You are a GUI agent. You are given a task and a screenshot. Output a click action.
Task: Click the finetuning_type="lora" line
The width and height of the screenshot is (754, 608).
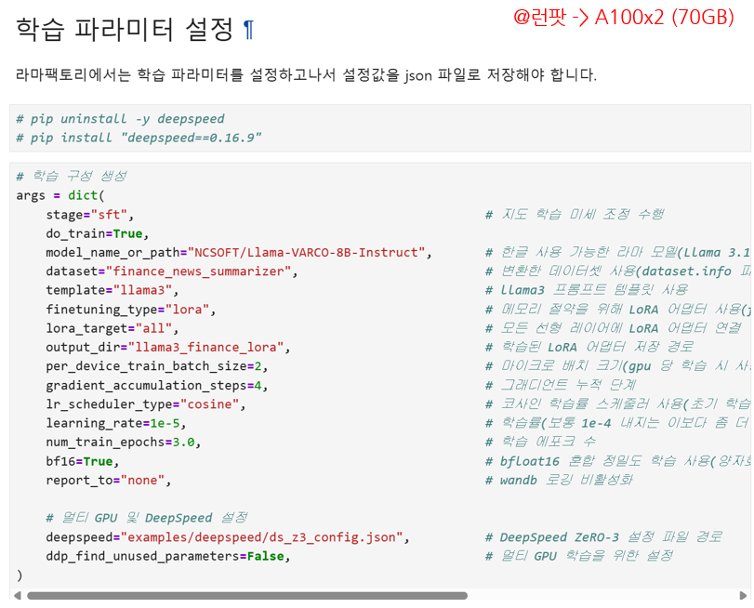[131, 310]
